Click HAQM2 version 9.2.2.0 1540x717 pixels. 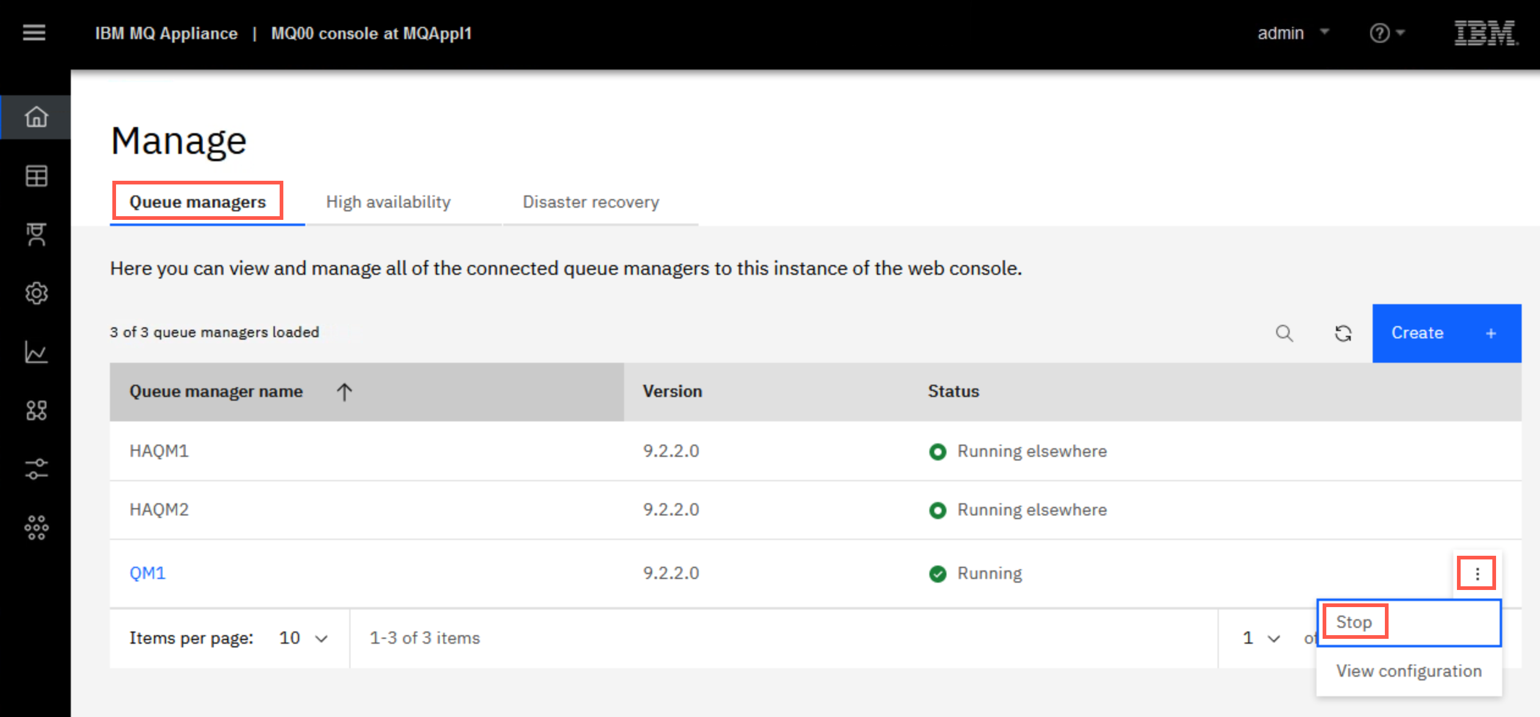tap(670, 510)
